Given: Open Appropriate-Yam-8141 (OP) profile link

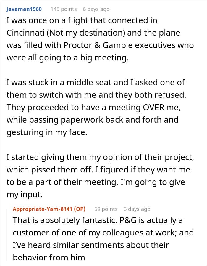Looking at the screenshot, I should [x=49, y=209].
